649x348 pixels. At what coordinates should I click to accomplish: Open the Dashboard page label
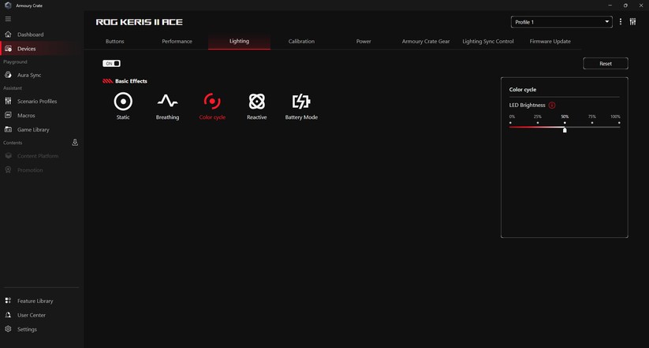pos(30,35)
